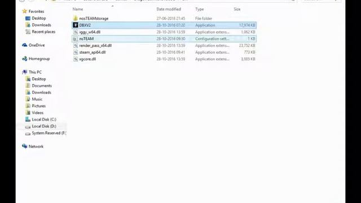The image size is (361, 203).
Task: Select the steam_api64.dll file name
Action: (93, 52)
